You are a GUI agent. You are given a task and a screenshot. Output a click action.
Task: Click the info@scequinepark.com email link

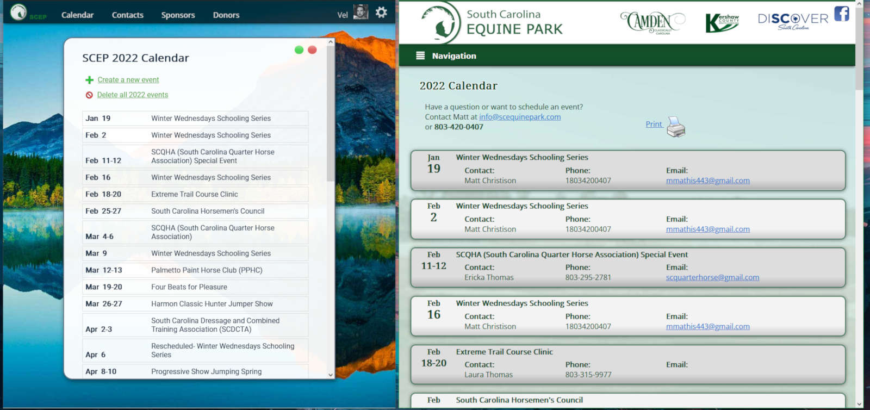click(519, 117)
